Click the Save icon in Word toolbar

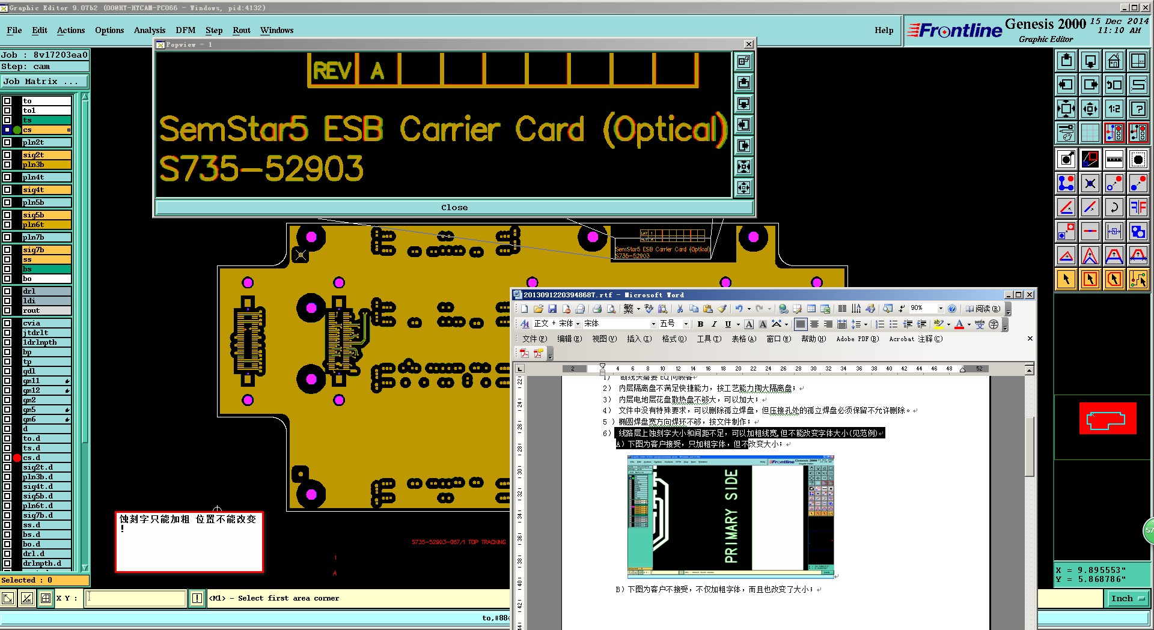point(552,309)
